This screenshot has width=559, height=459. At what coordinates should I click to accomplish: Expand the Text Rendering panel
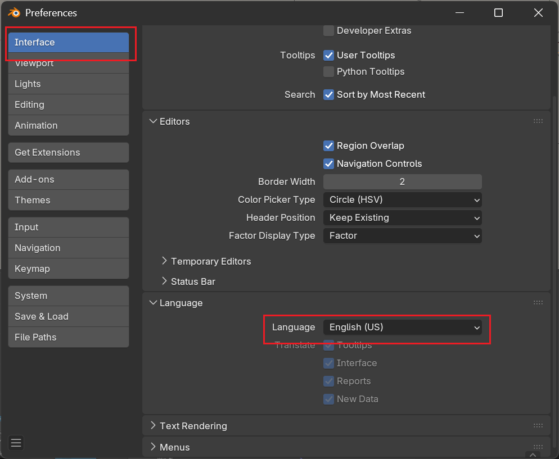[x=154, y=425]
